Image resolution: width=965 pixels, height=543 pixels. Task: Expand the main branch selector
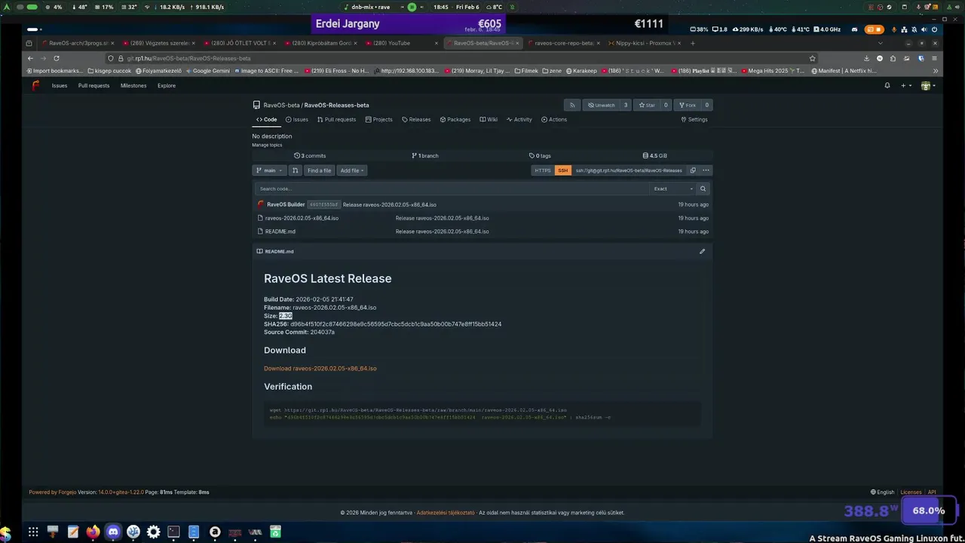point(269,170)
